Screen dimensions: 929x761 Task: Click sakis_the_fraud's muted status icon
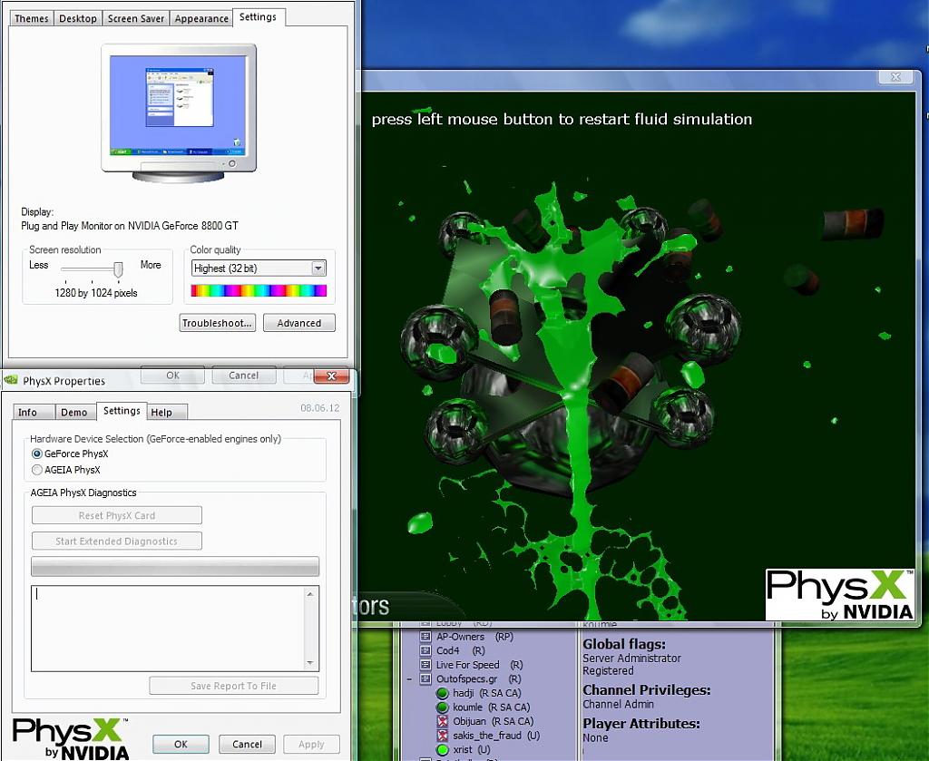coord(442,736)
